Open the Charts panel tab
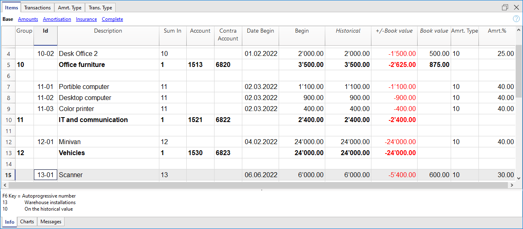This screenshot has height=229, width=523. 27,222
